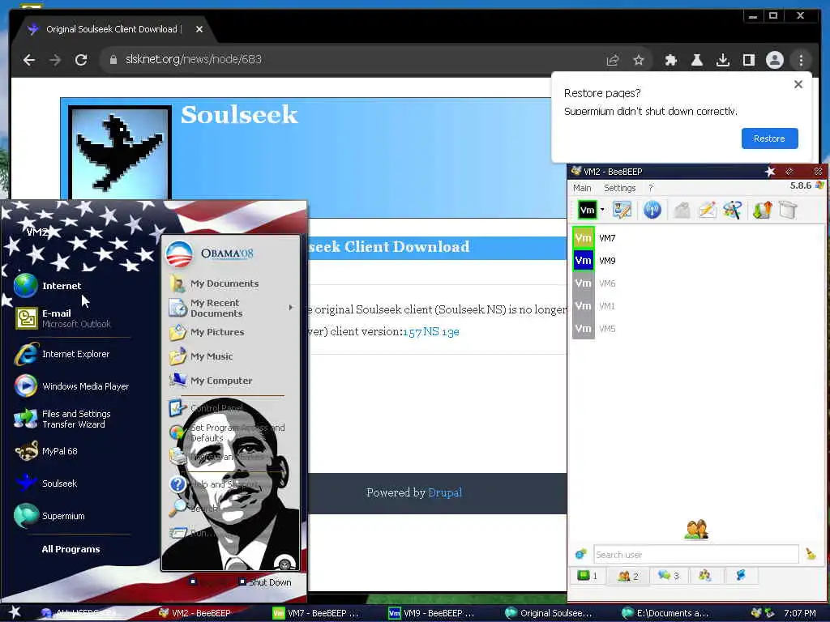830x622 pixels.
Task: Expand the Vm status dropdown arrow in BeeBEEP
Action: click(602, 210)
